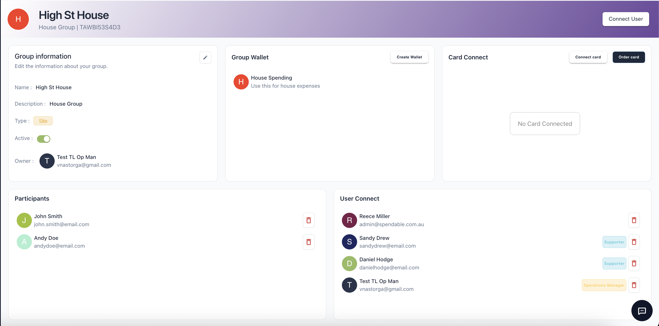Image resolution: width=659 pixels, height=326 pixels.
Task: Click the 'House Group | TAWBI53S4D3' subtitle
Action: 79,27
